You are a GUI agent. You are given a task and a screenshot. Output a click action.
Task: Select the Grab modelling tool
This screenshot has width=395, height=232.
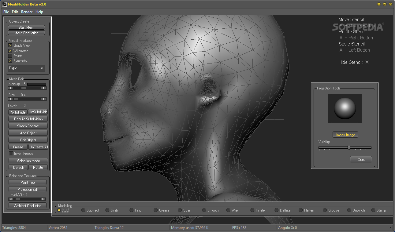107,210
